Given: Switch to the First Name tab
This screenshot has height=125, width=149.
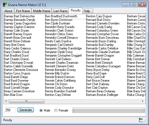Looking at the screenshot, I should (x=23, y=11).
